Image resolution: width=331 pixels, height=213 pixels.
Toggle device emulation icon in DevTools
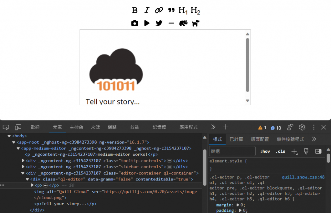pyautogui.click(x=18, y=127)
